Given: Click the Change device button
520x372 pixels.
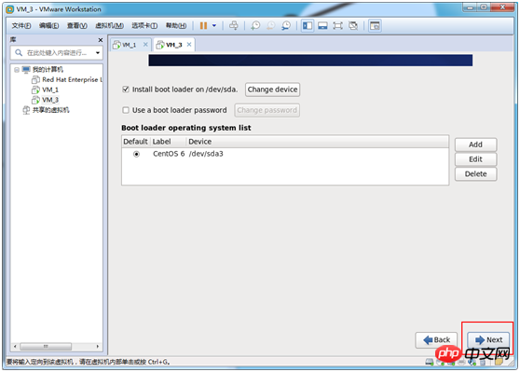Looking at the screenshot, I should [273, 90].
